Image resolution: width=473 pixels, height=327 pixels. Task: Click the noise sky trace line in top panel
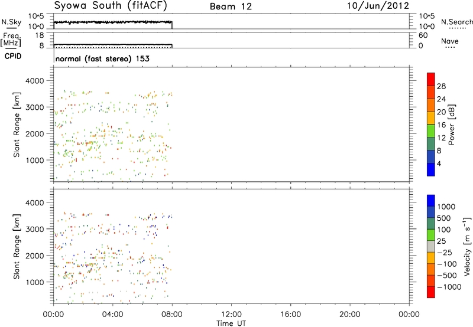[113, 22]
